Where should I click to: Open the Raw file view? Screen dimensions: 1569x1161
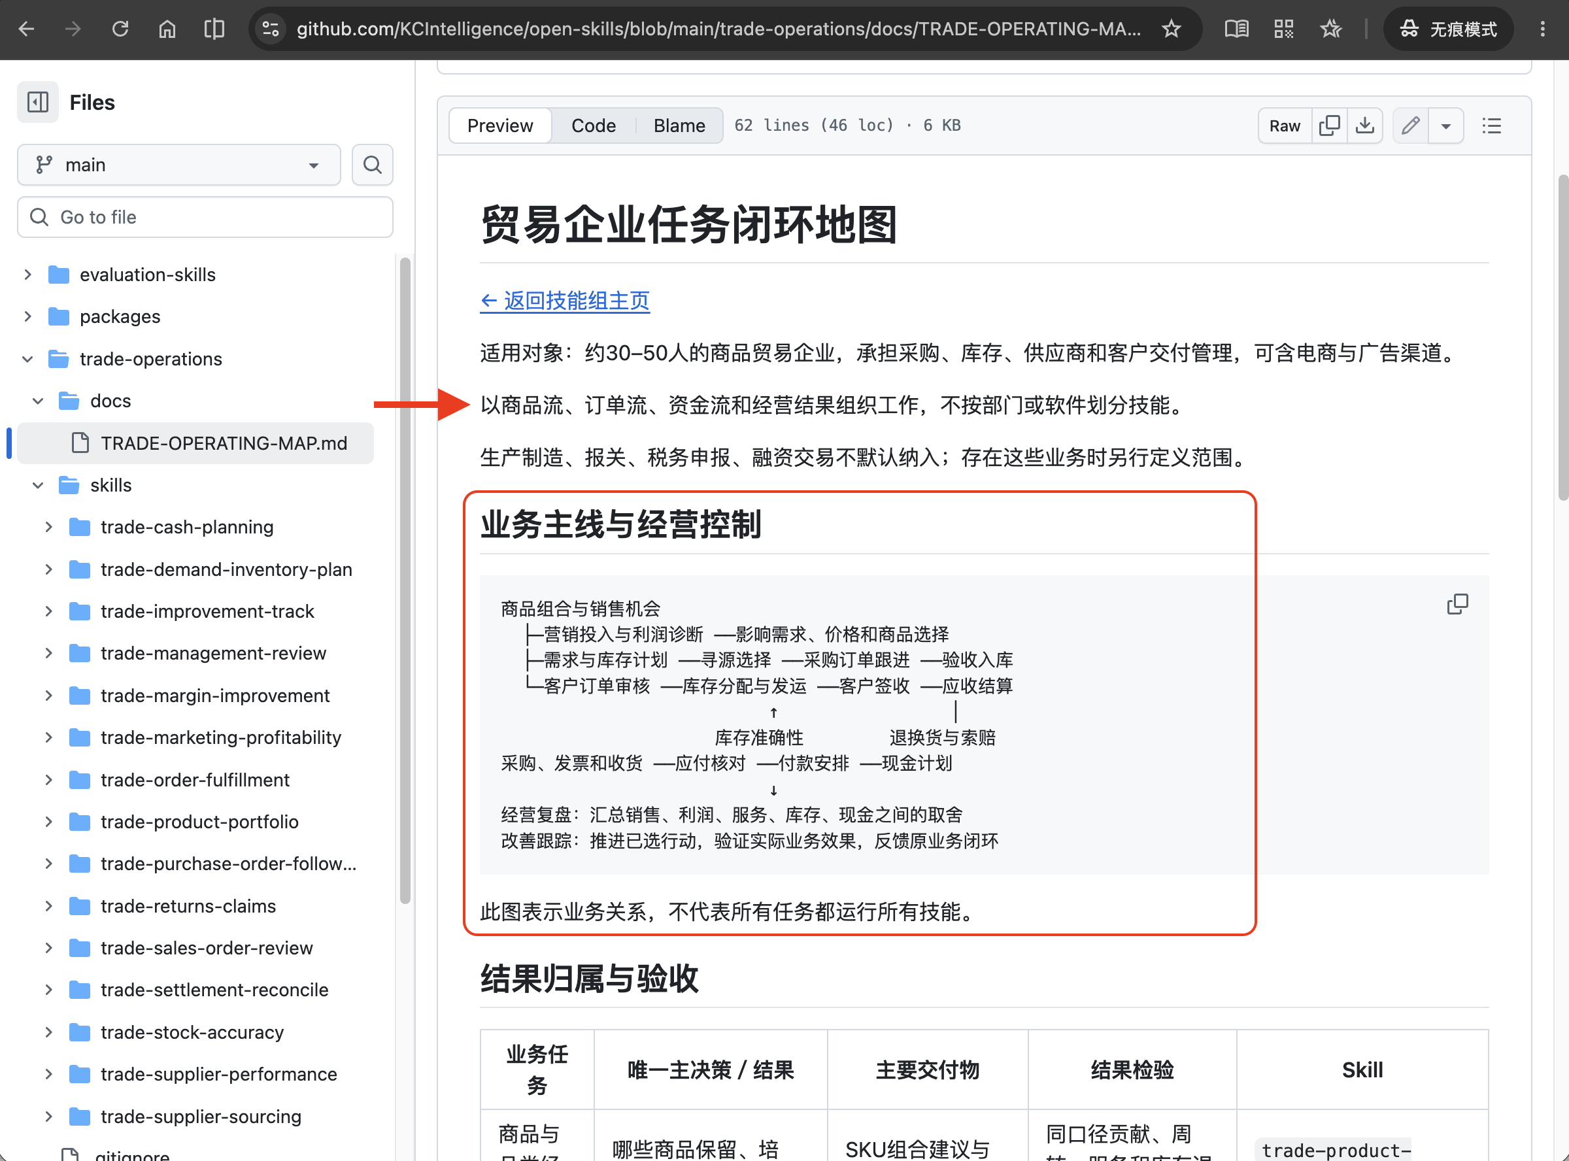[x=1285, y=126]
